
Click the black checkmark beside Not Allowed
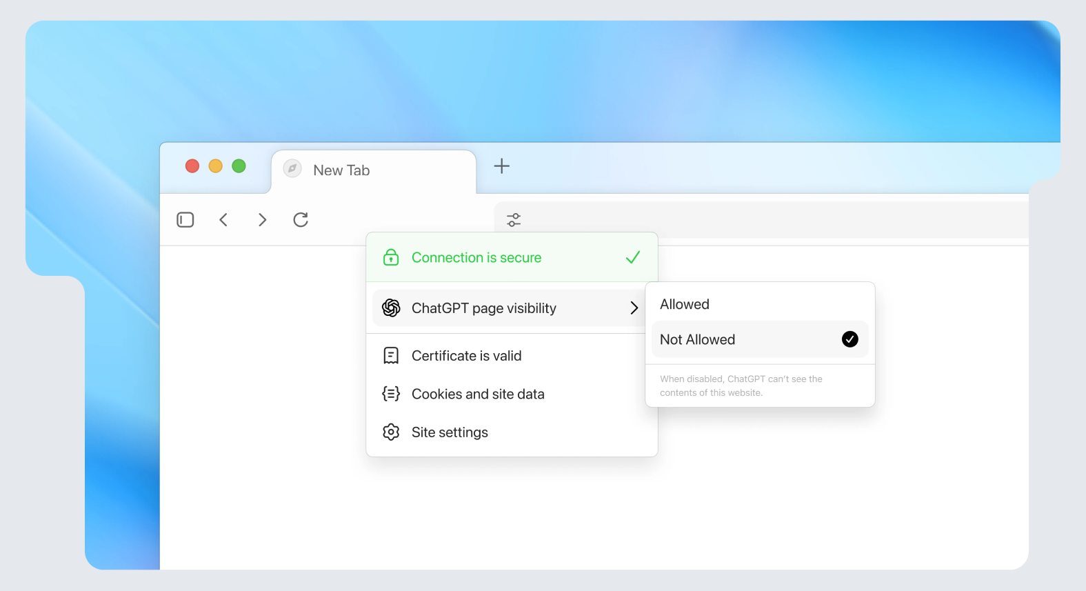[849, 339]
